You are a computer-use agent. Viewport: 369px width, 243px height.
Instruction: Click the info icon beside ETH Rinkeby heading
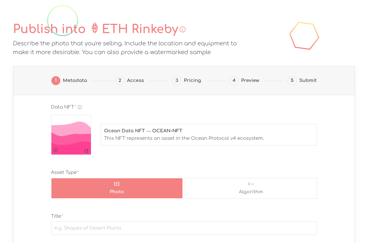(182, 29)
